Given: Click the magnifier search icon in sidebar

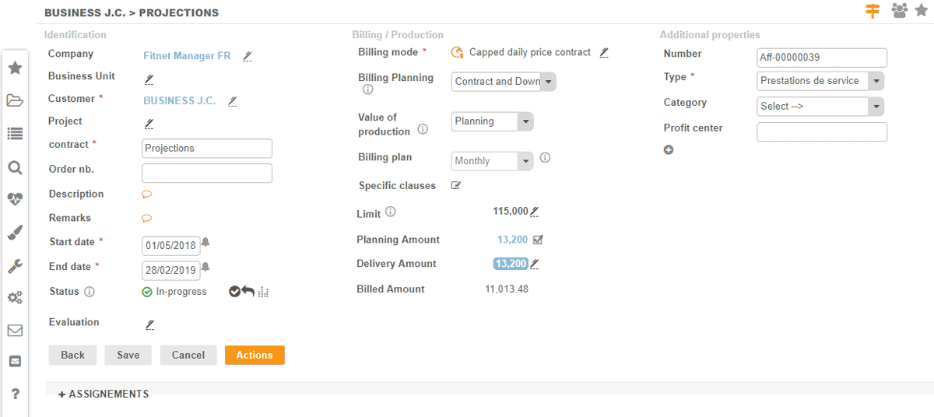Looking at the screenshot, I should click(x=15, y=167).
